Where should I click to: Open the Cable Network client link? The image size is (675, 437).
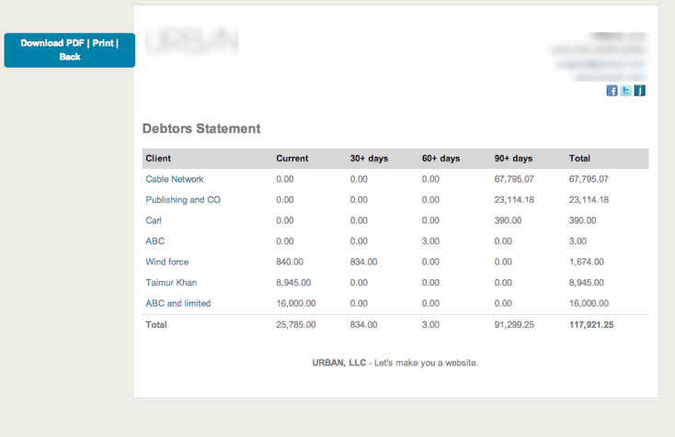click(174, 179)
